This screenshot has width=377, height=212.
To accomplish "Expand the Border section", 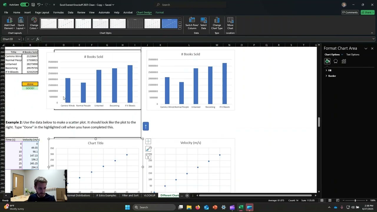I will tap(330, 76).
